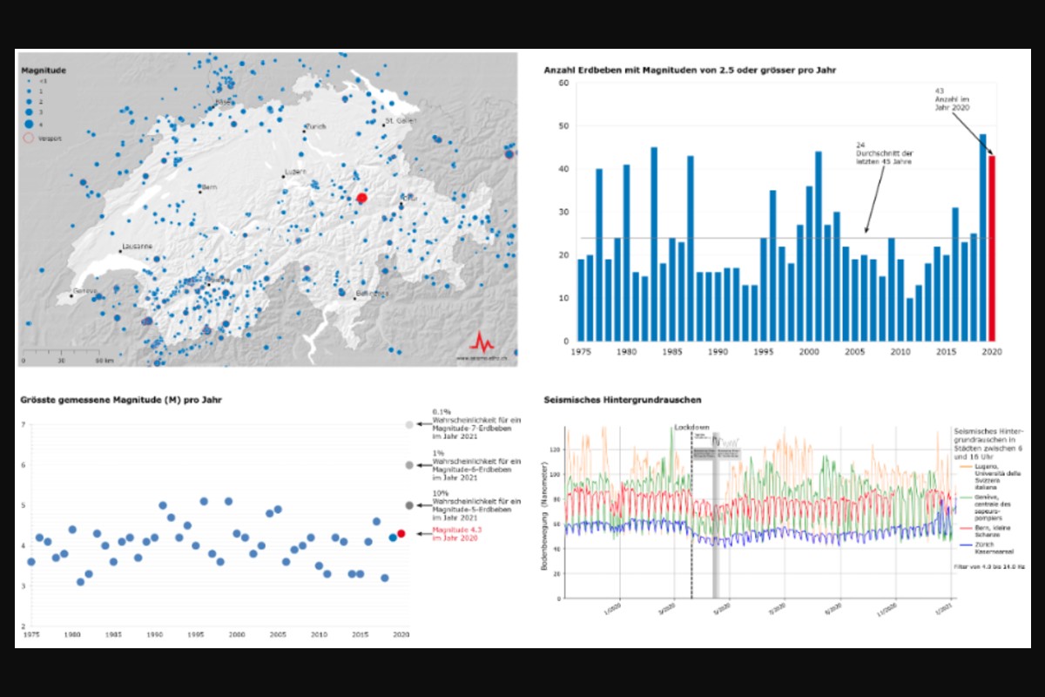The width and height of the screenshot is (1045, 697).
Task: Click the Zürich label on the map
Action: point(316,126)
